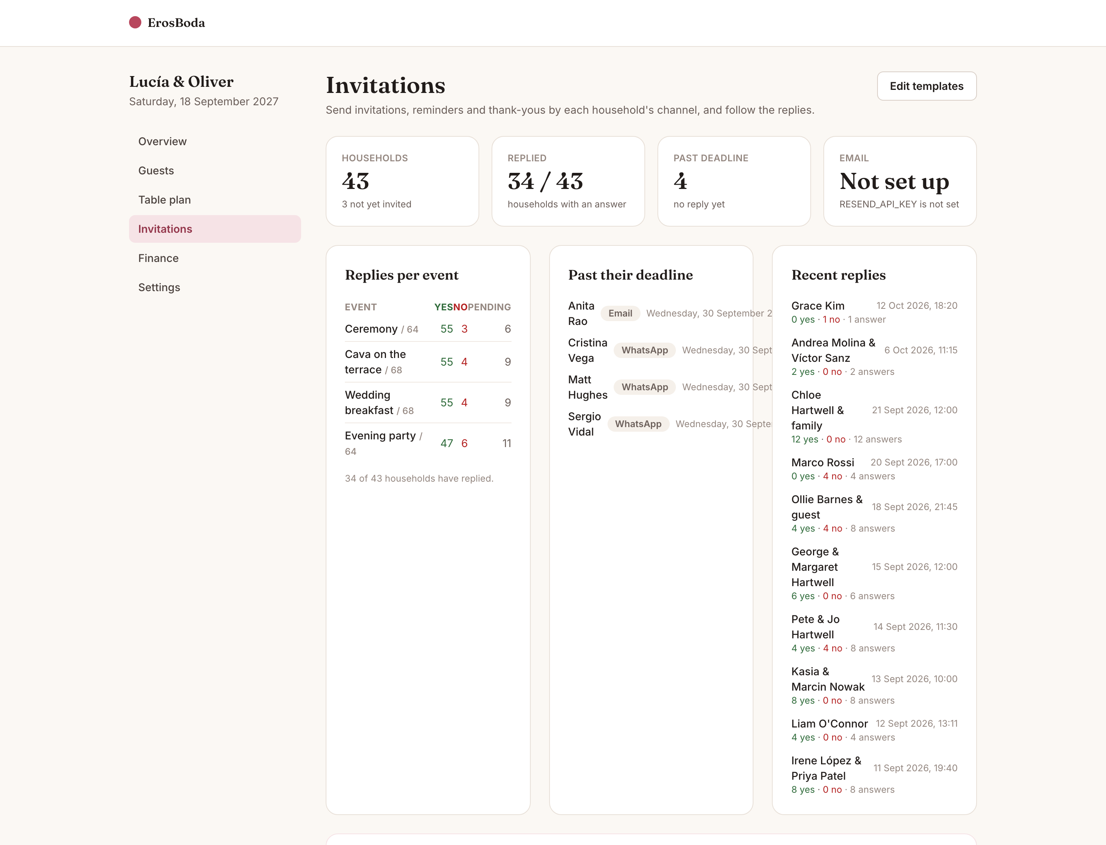Click the Email Not set up card

coord(900,181)
